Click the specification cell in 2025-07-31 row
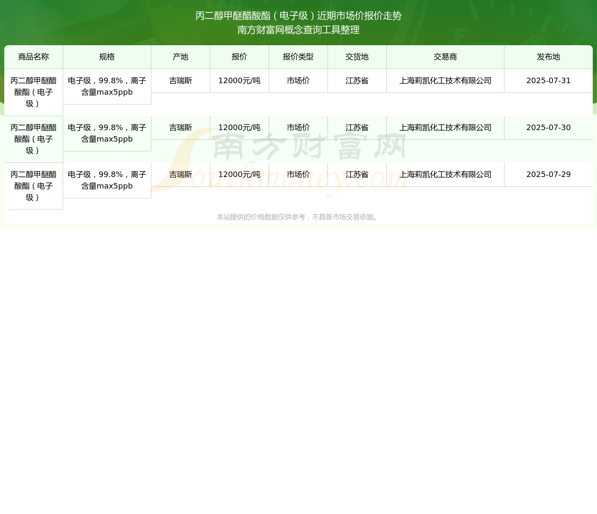The height and width of the screenshot is (514, 597). pyautogui.click(x=107, y=87)
